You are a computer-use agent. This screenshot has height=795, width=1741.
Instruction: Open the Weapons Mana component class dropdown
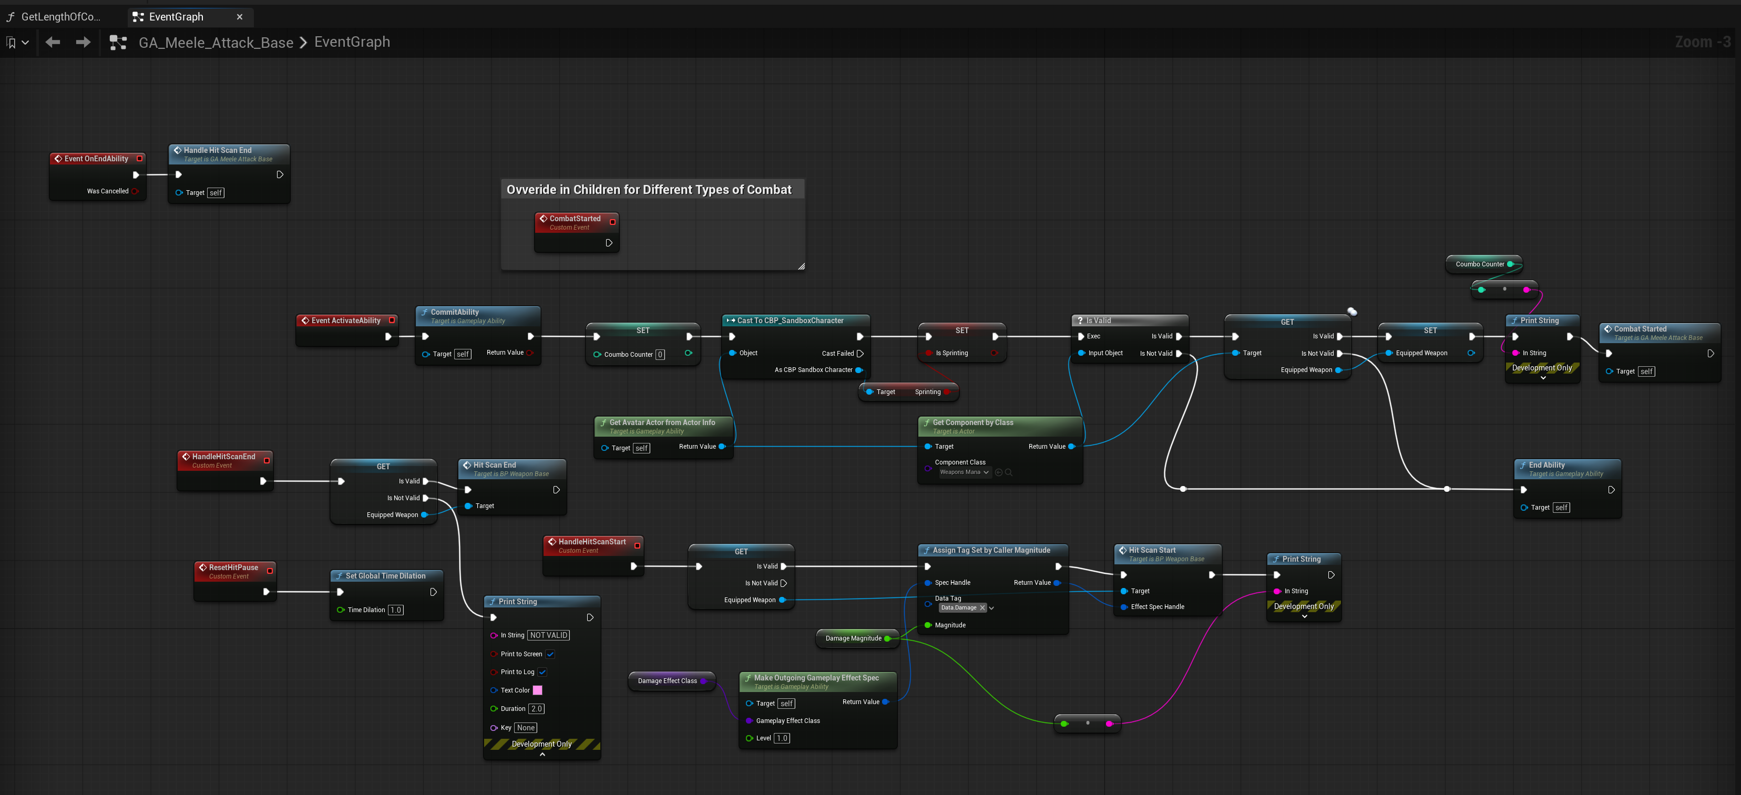(x=964, y=472)
